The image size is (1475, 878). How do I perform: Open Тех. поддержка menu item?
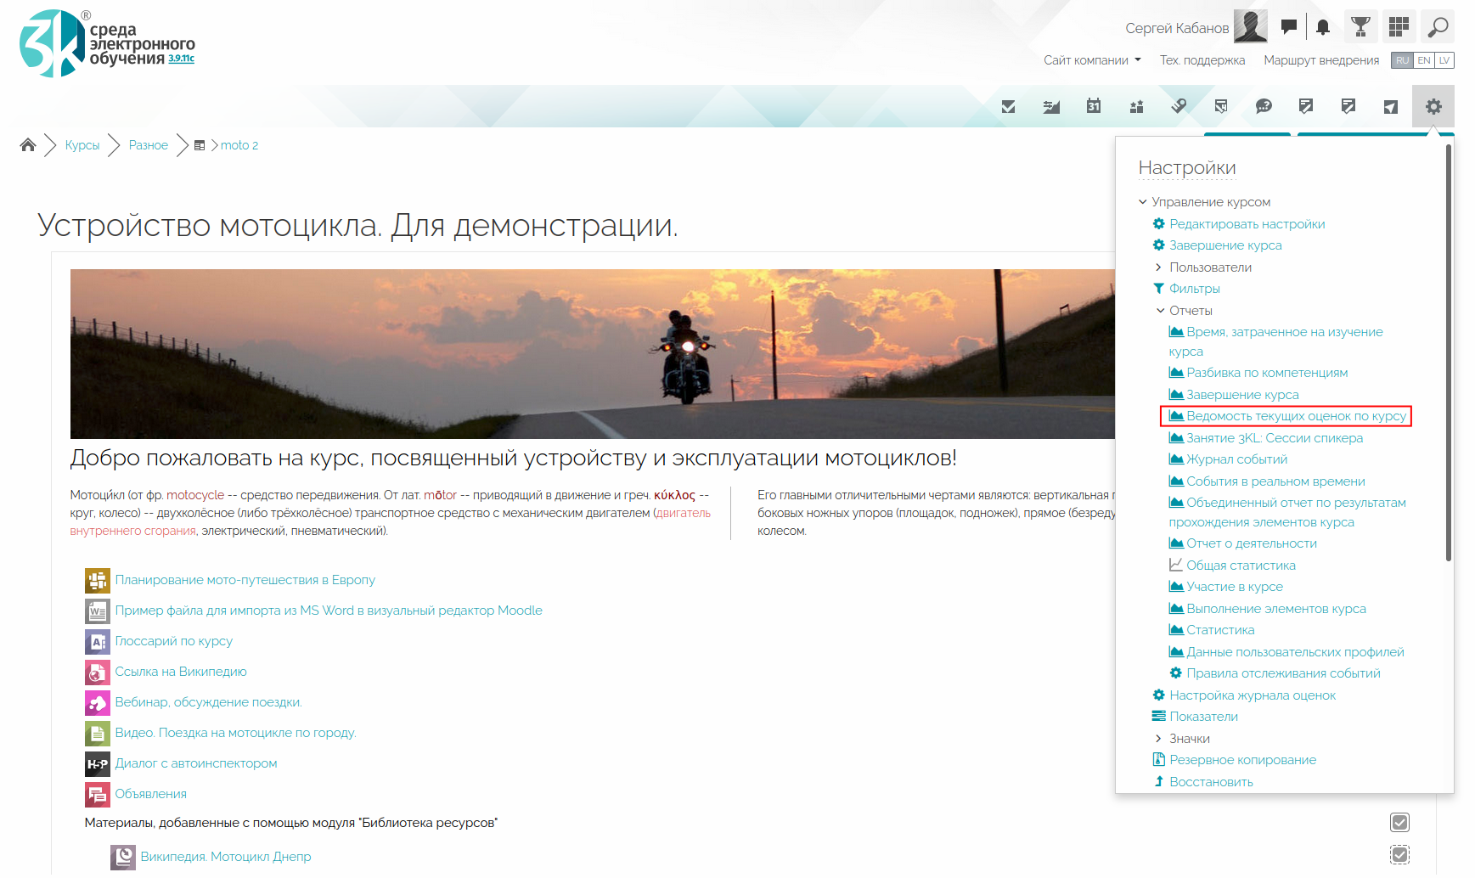(x=1202, y=60)
